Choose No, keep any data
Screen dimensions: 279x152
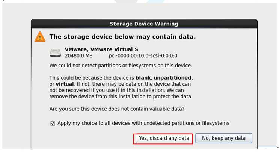pos(224,139)
